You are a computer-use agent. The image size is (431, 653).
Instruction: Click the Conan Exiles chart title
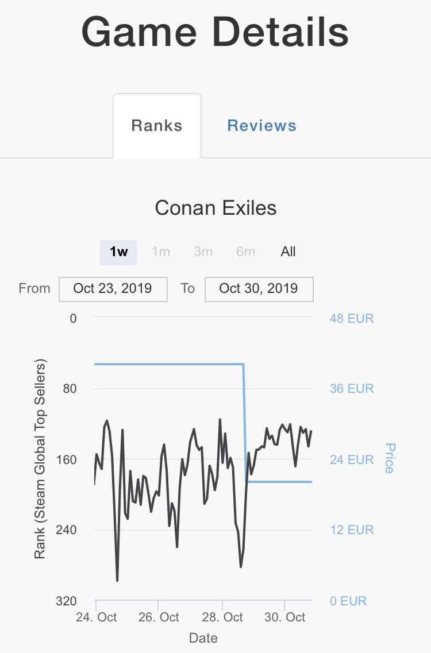(215, 207)
